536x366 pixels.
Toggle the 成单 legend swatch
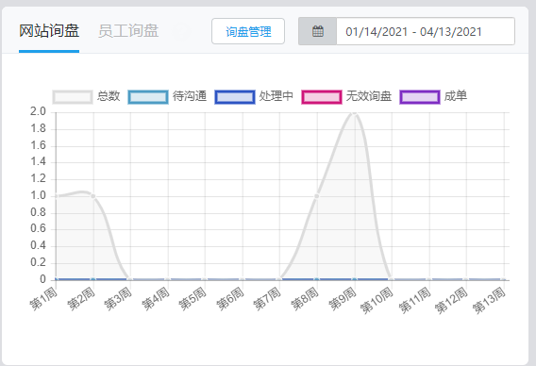tap(419, 97)
